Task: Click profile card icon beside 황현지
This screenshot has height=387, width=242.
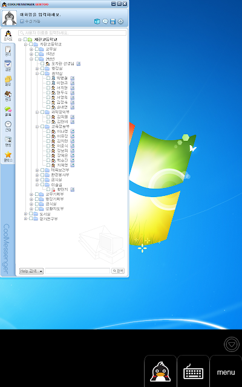Action: point(72,189)
